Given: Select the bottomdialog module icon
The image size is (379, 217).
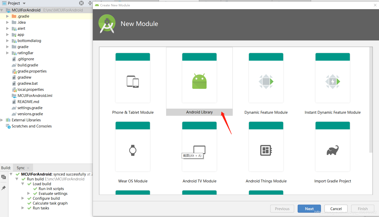Looking at the screenshot, I should click(x=14, y=41).
